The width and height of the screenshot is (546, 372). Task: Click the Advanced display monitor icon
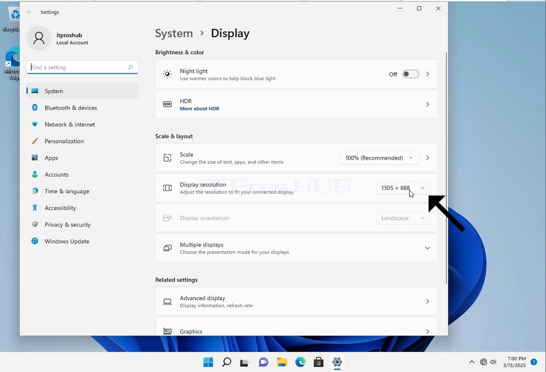[167, 301]
